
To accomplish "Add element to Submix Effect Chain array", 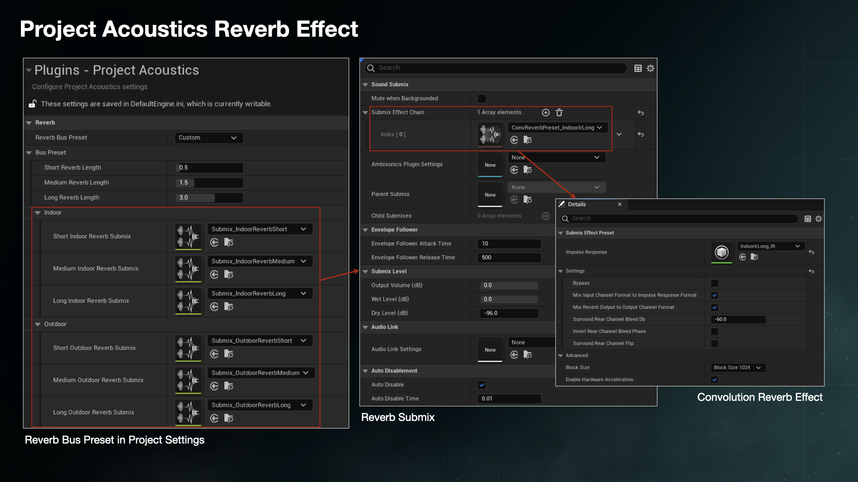I will [x=546, y=112].
